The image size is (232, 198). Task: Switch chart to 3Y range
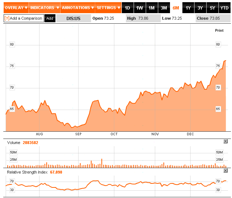(x=200, y=8)
